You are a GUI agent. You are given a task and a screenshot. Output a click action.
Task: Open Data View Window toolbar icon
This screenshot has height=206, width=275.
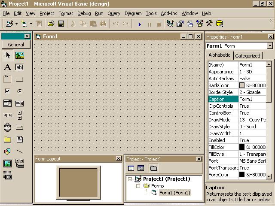pyautogui.click(x=220, y=24)
